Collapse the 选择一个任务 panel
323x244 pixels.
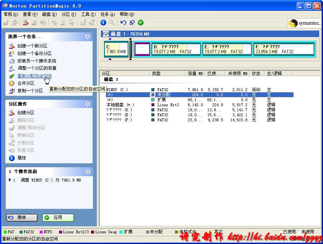88,37
